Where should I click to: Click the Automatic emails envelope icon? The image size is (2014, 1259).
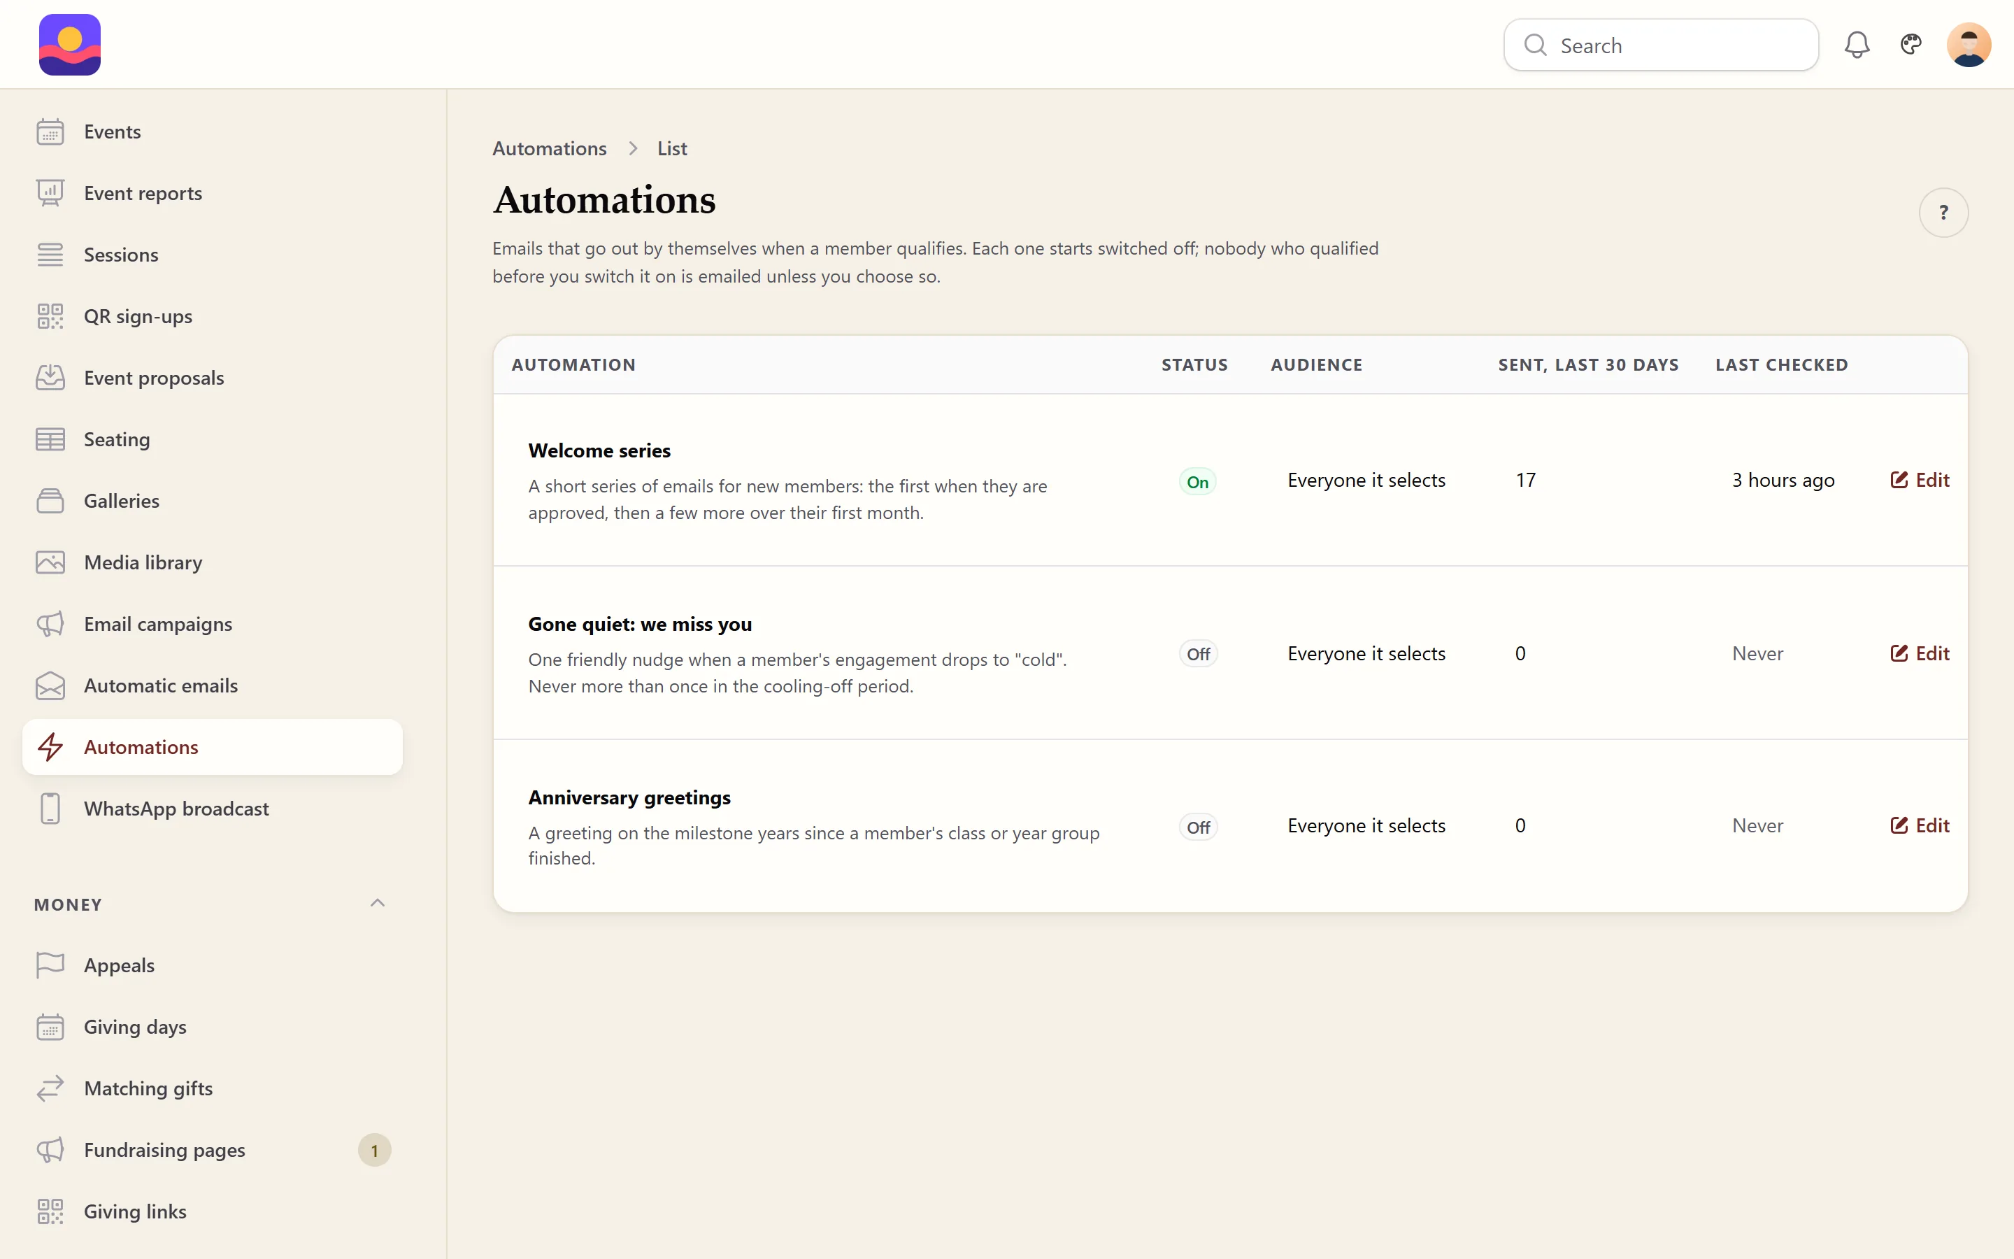click(50, 686)
